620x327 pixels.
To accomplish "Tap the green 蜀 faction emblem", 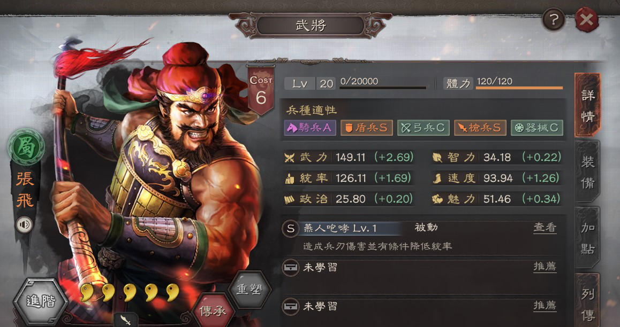I will tap(26, 147).
